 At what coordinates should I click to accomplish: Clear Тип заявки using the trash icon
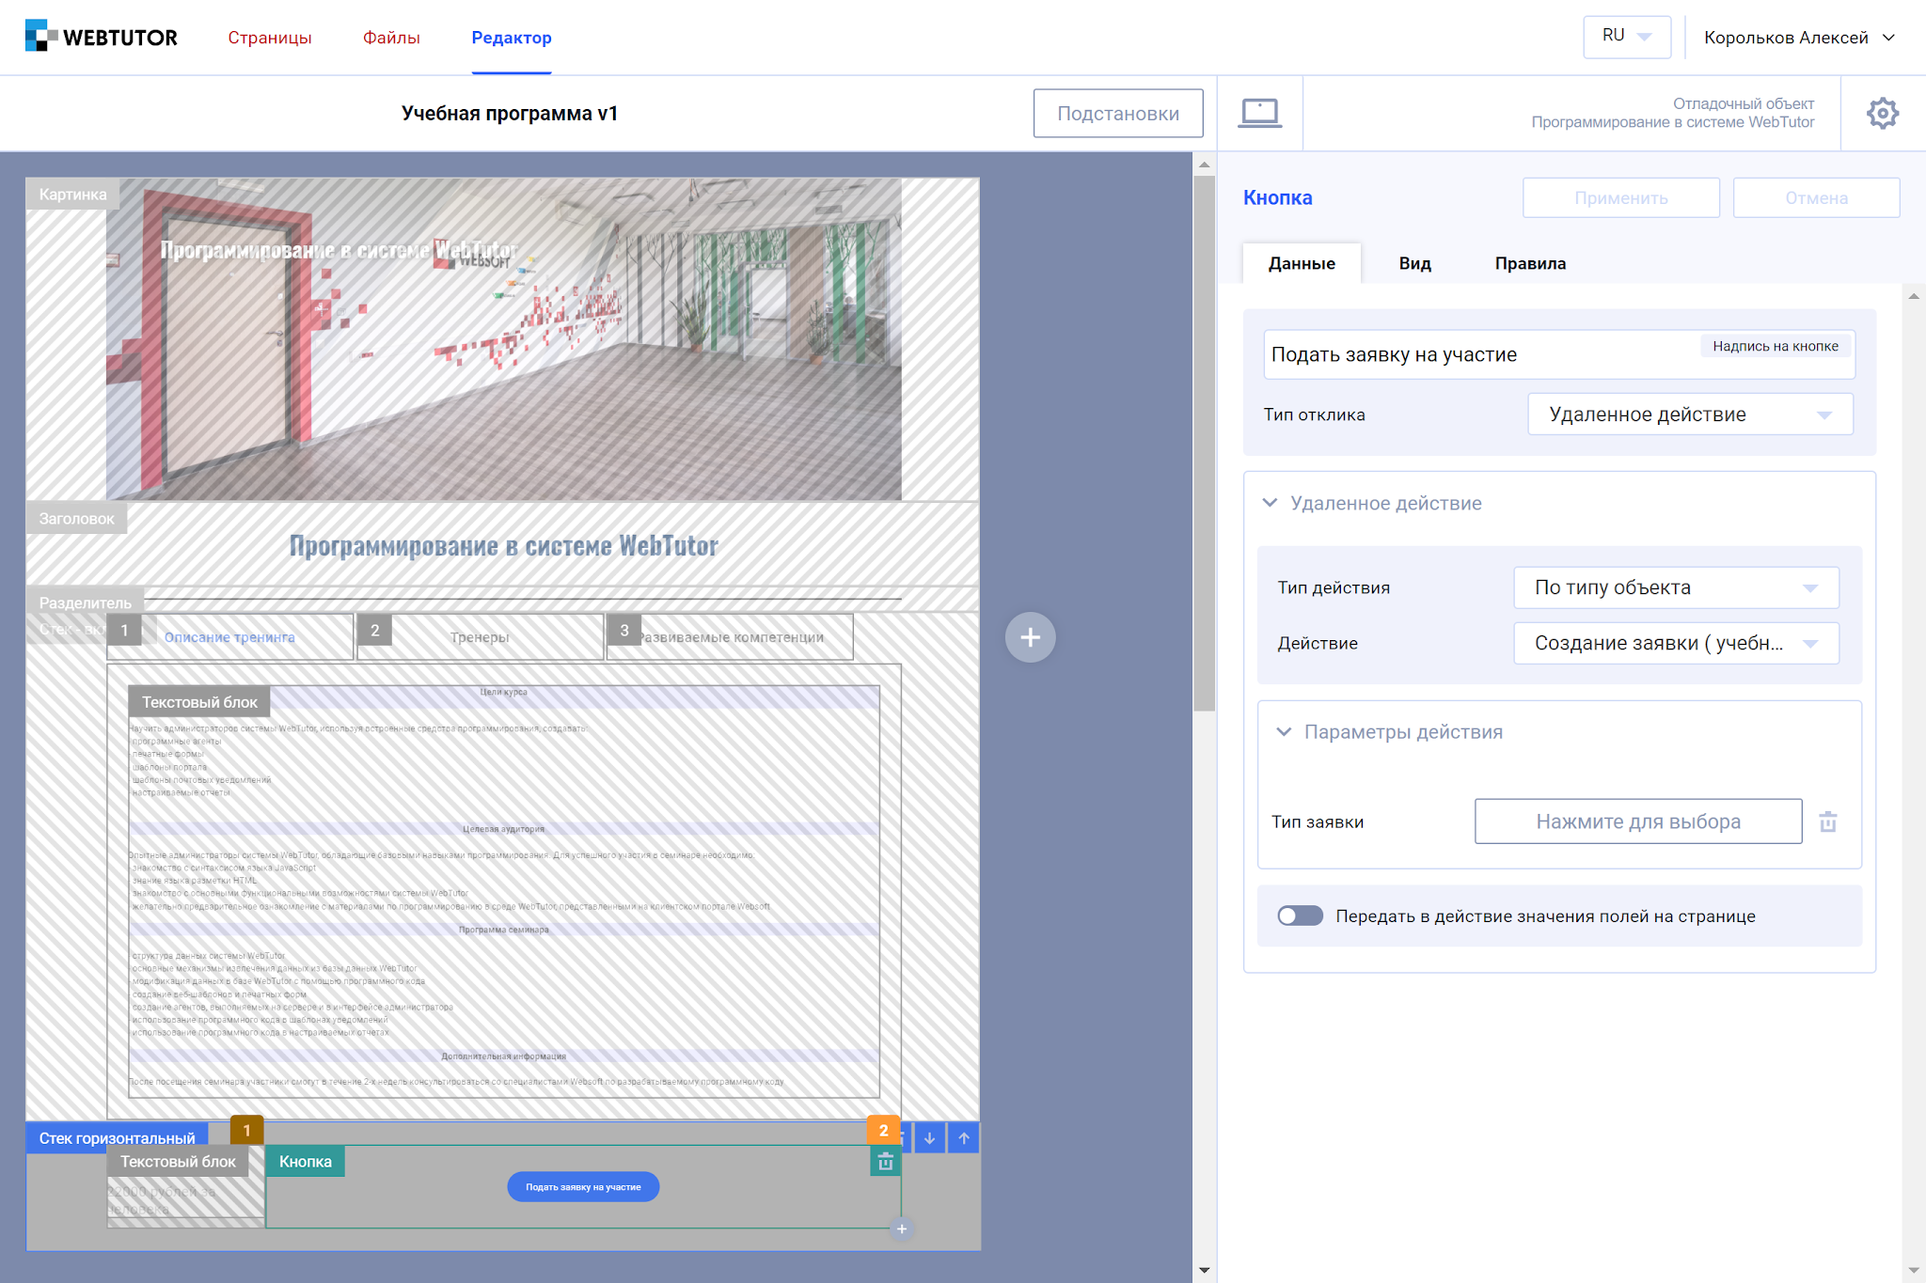coord(1828,821)
